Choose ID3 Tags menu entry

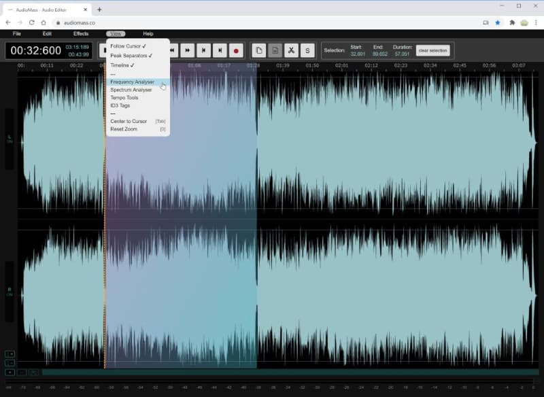[x=138, y=105]
